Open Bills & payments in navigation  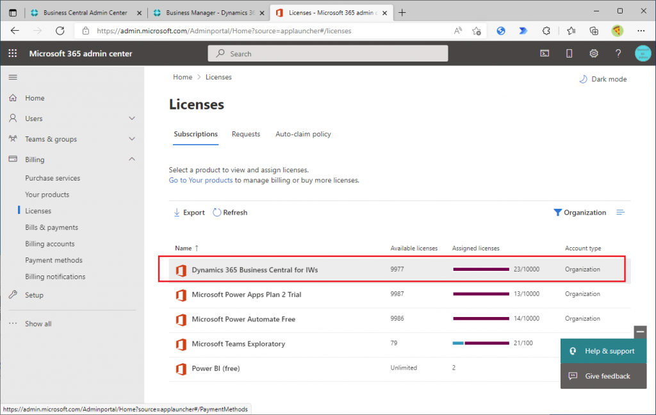pos(51,227)
